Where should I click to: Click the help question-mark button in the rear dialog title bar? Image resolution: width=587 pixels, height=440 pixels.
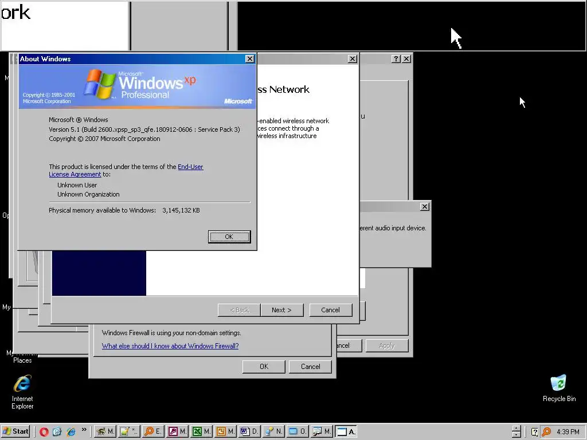[396, 59]
